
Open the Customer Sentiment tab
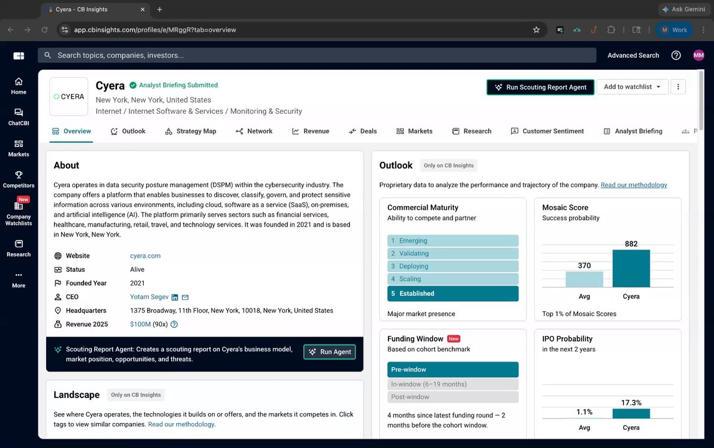click(547, 131)
